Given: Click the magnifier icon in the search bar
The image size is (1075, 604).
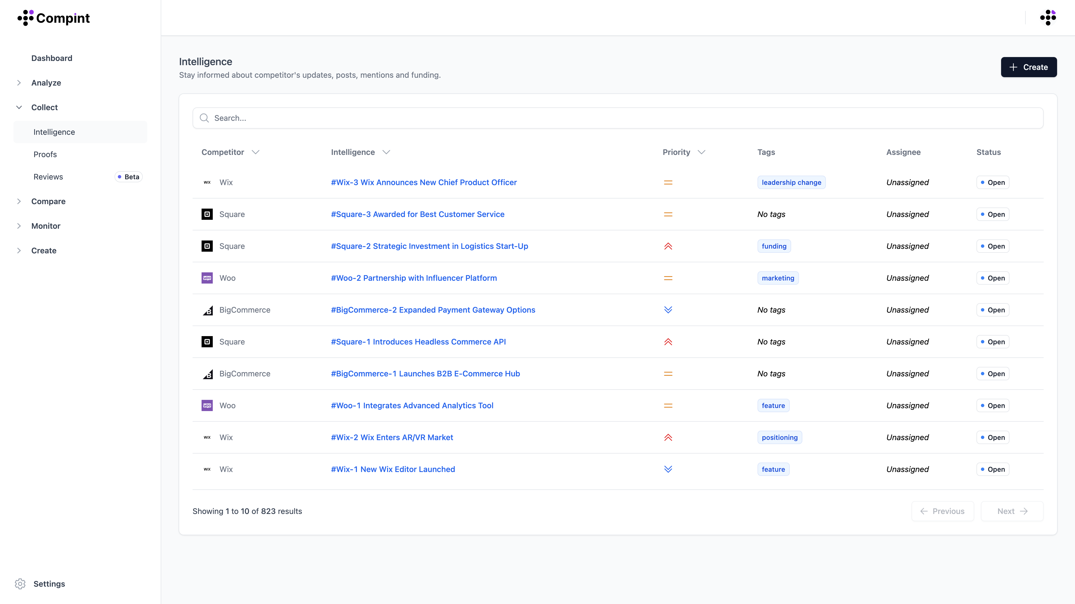Looking at the screenshot, I should (204, 118).
